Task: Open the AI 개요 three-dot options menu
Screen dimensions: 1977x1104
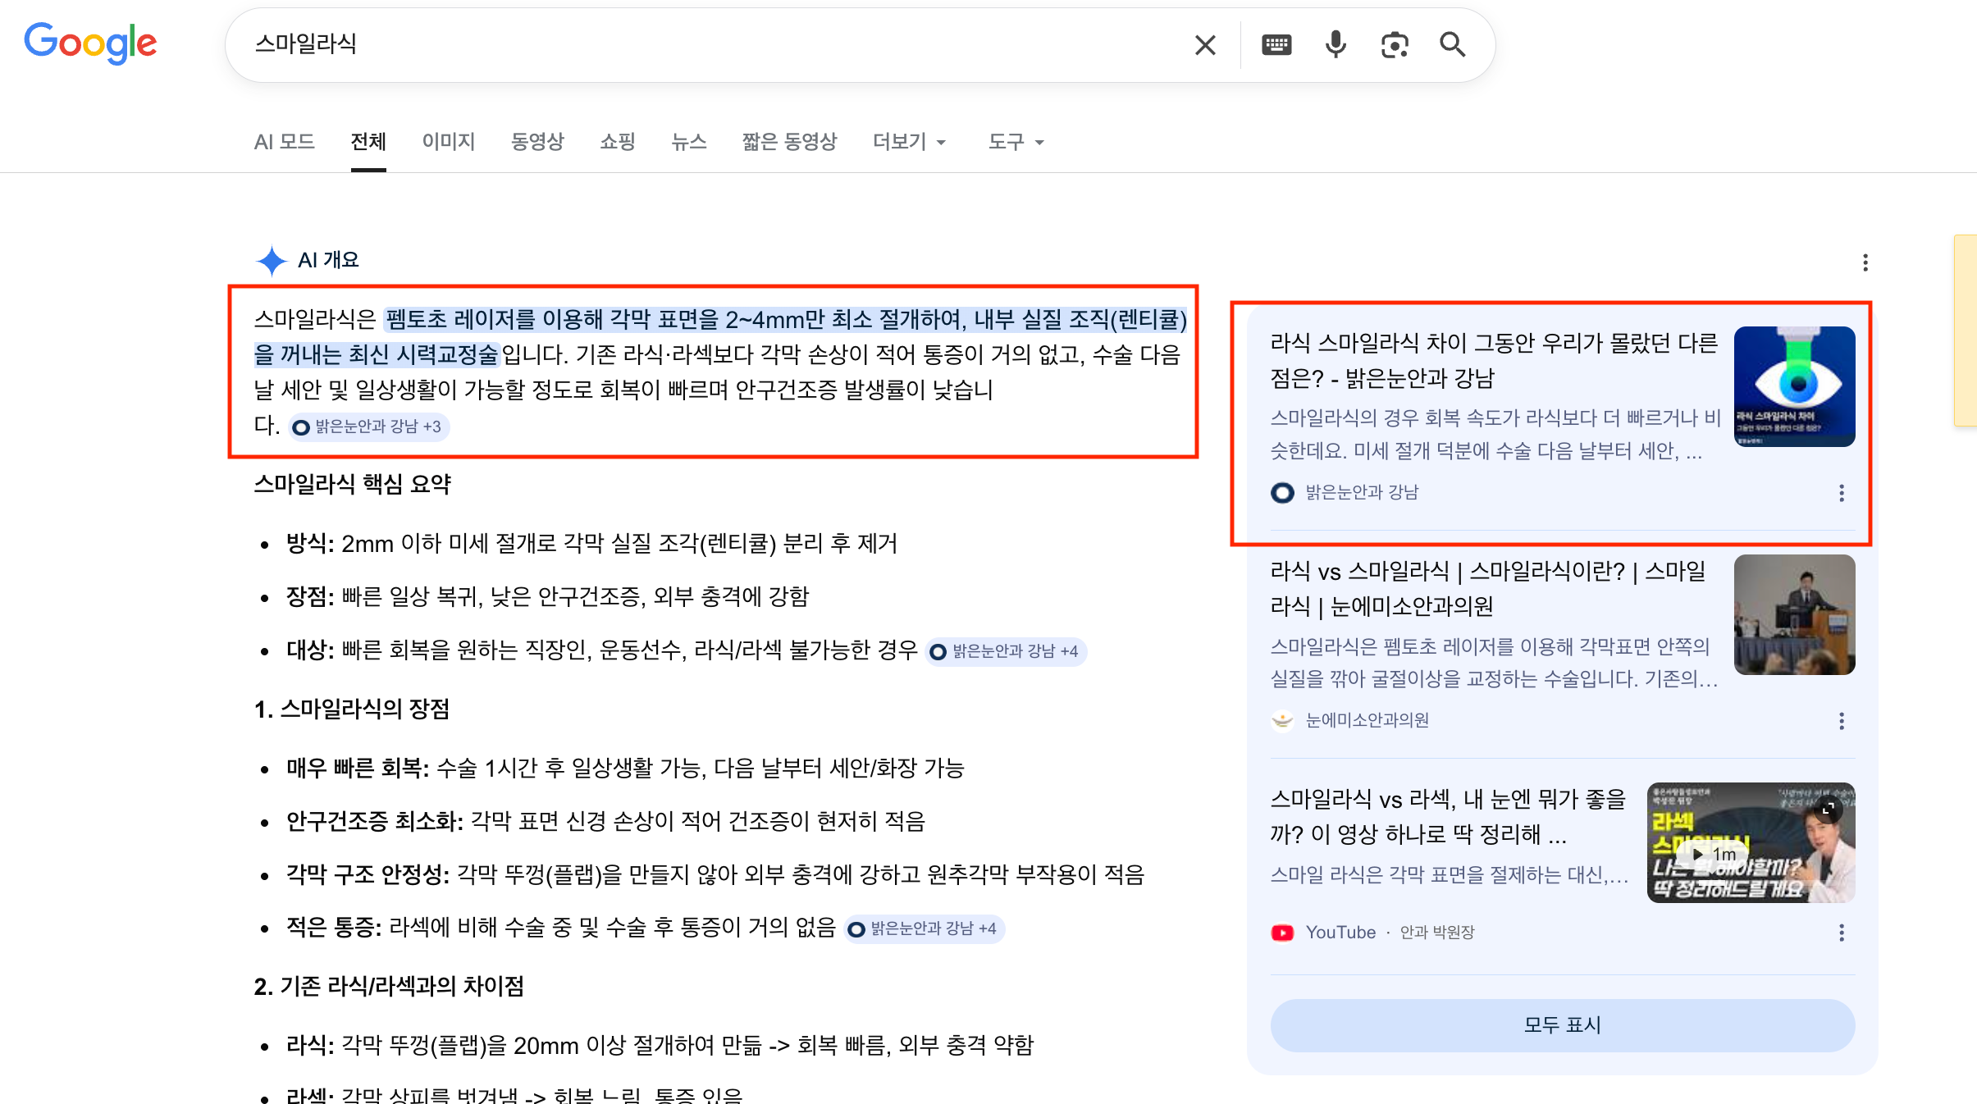Action: click(x=1865, y=262)
